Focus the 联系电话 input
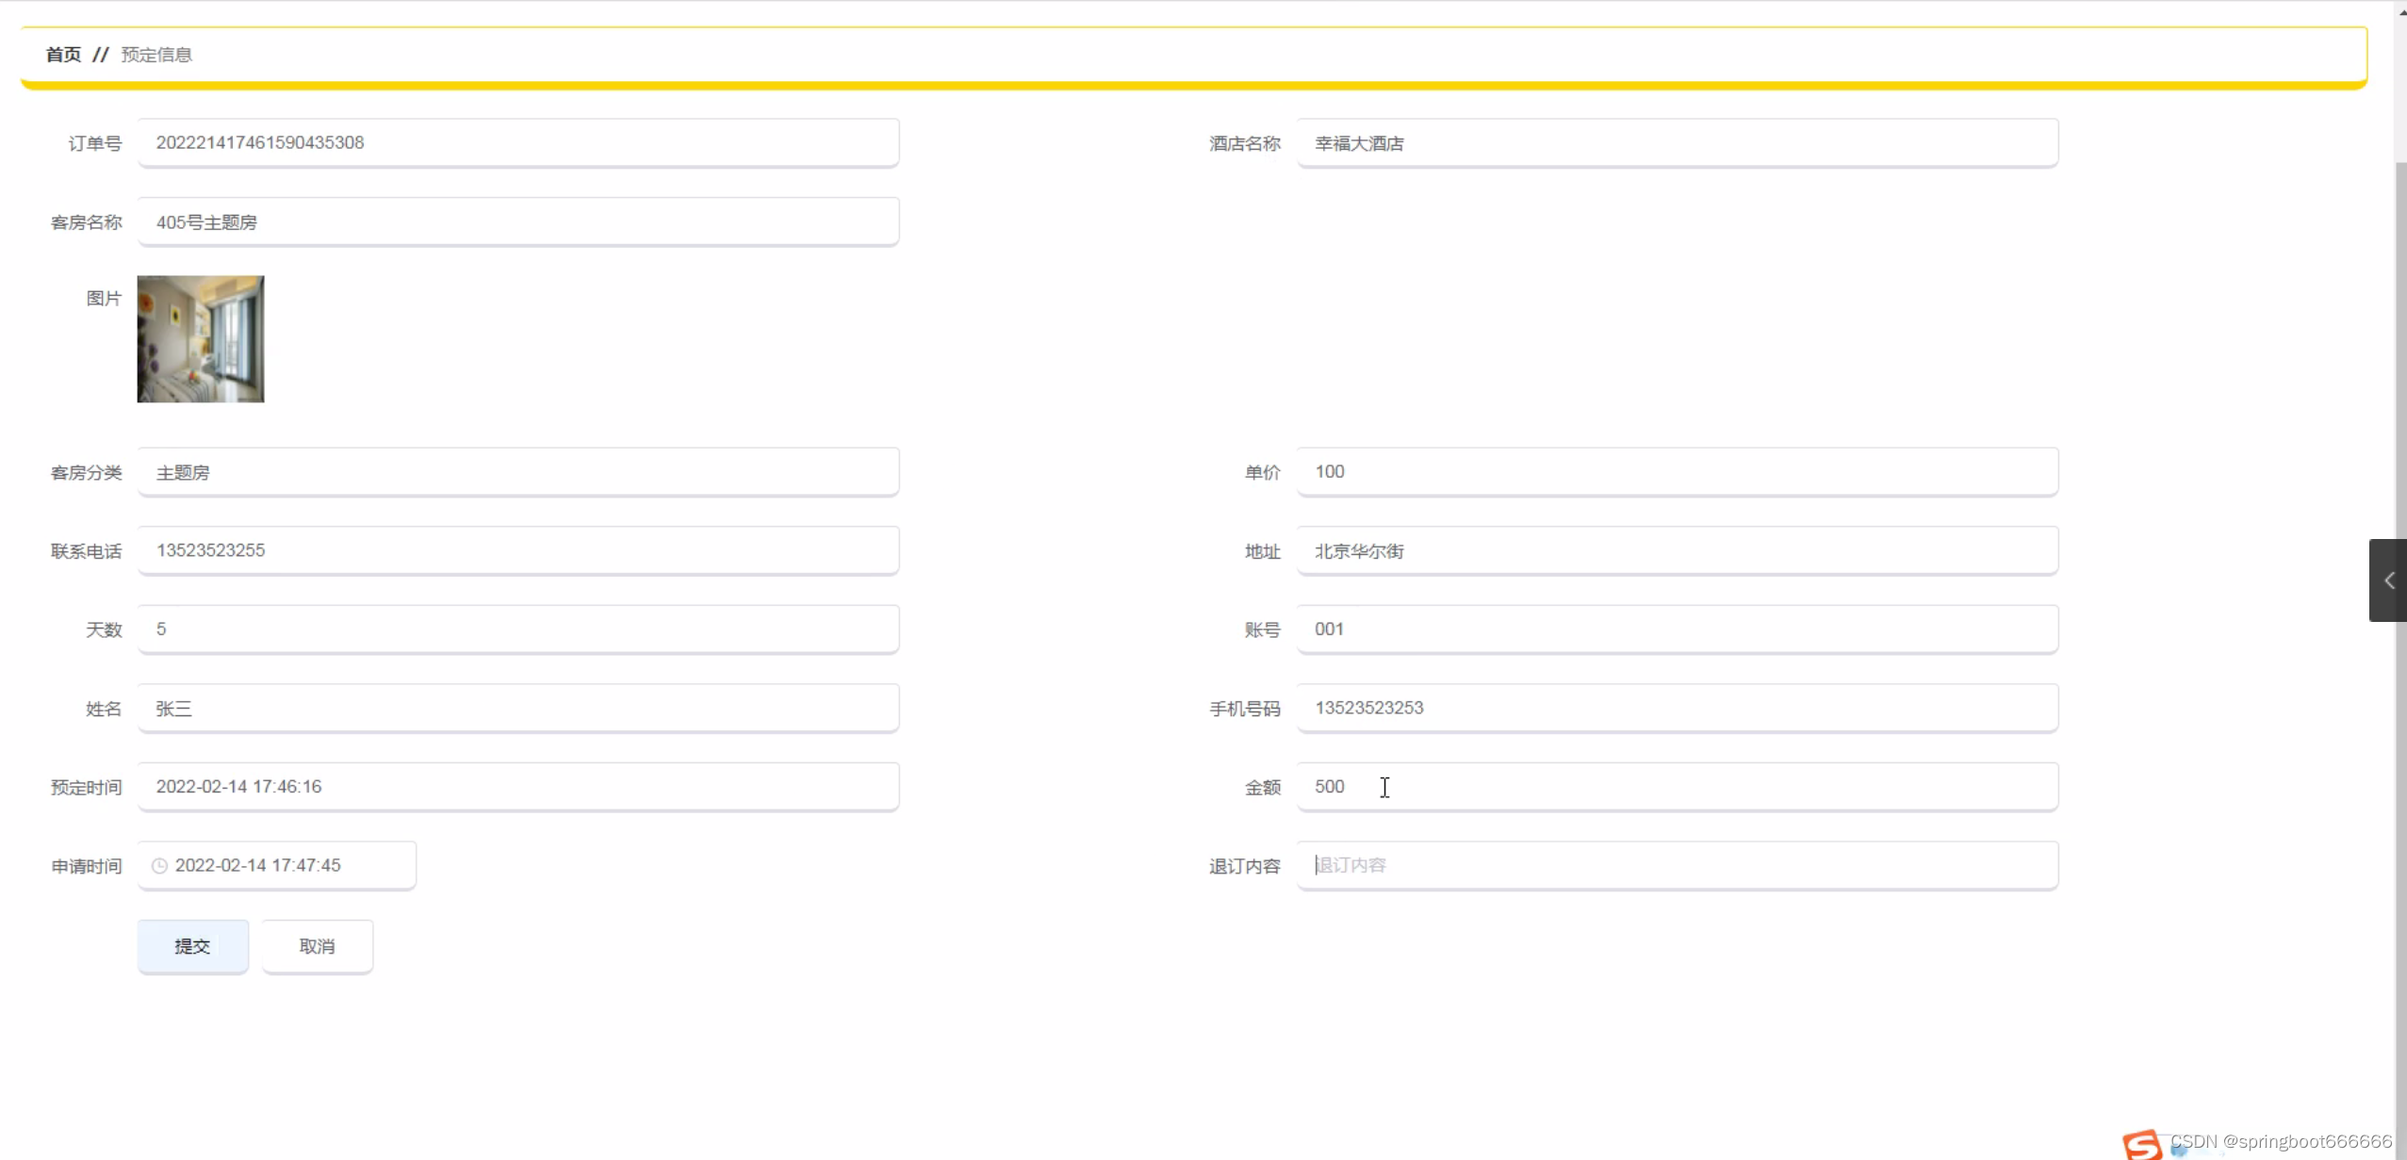Viewport: 2407px width, 1160px height. pyautogui.click(x=517, y=550)
